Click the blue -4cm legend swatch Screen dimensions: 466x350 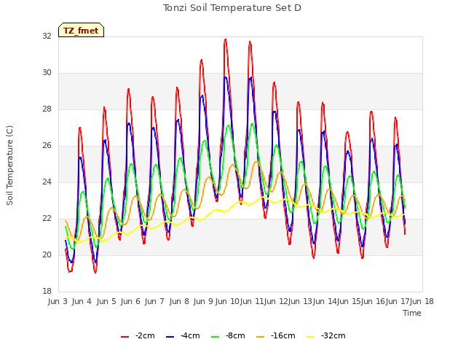[170, 337]
